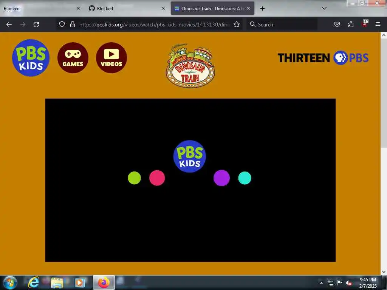
Task: Click the cyan loading dot
Action: tap(245, 178)
